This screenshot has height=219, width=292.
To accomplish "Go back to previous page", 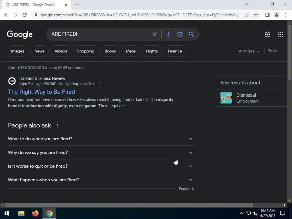I will pyautogui.click(x=6, y=15).
